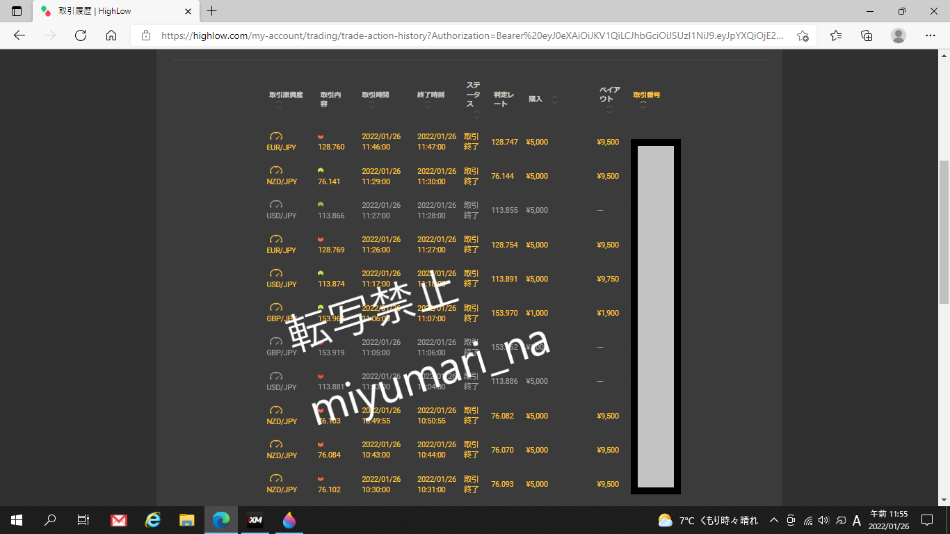
Task: Click the payout value ¥1,900
Action: (x=608, y=313)
